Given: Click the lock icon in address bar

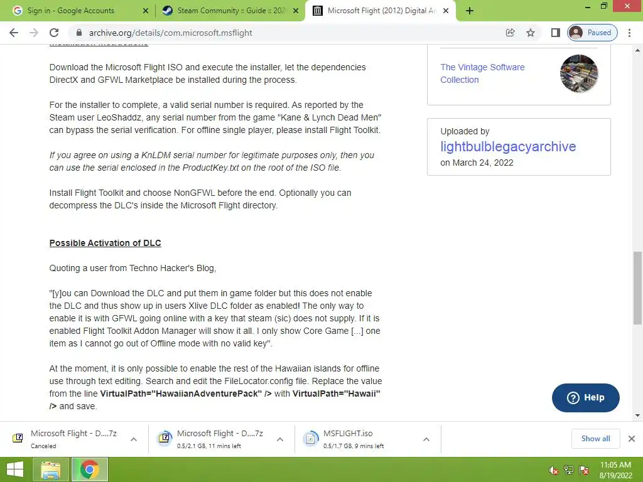Looking at the screenshot, I should point(79,33).
